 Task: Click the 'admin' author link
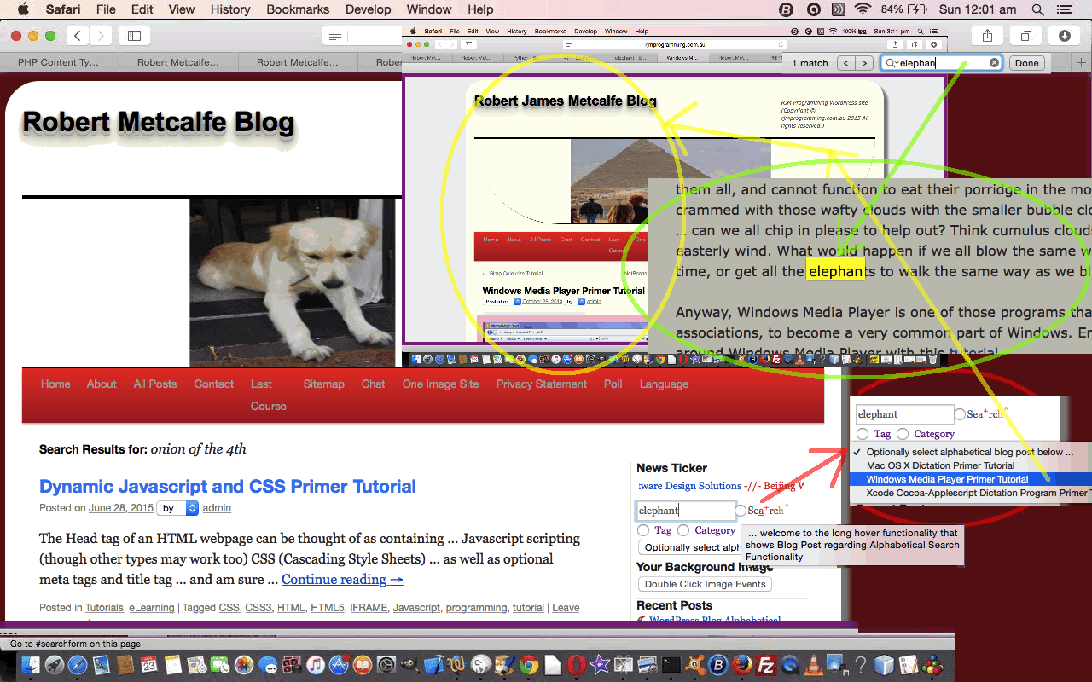pyautogui.click(x=217, y=508)
